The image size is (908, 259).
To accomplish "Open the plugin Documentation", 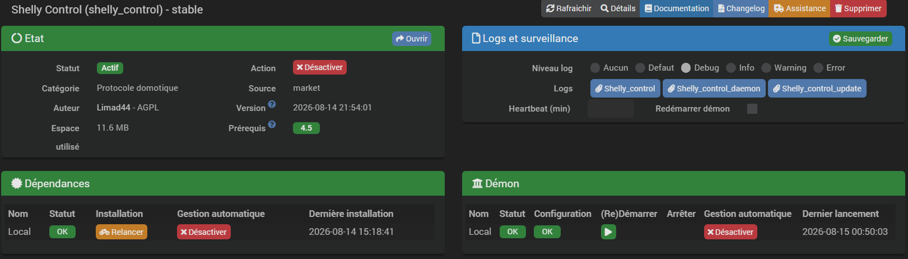I will (x=677, y=8).
